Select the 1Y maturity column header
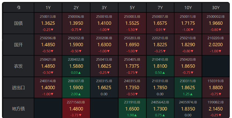 pos(48,8)
